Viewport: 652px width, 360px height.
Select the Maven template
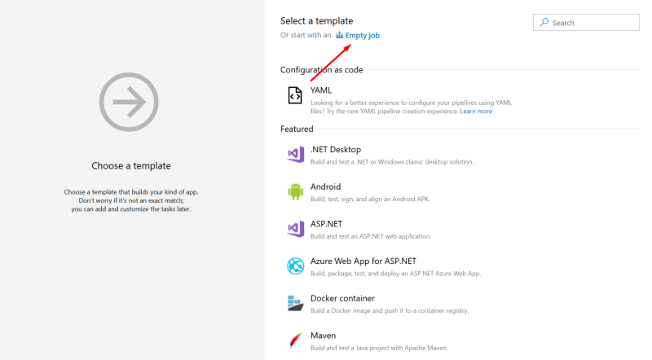323,336
